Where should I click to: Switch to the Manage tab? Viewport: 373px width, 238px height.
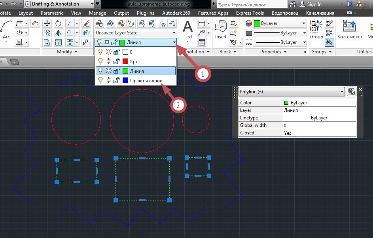point(98,13)
